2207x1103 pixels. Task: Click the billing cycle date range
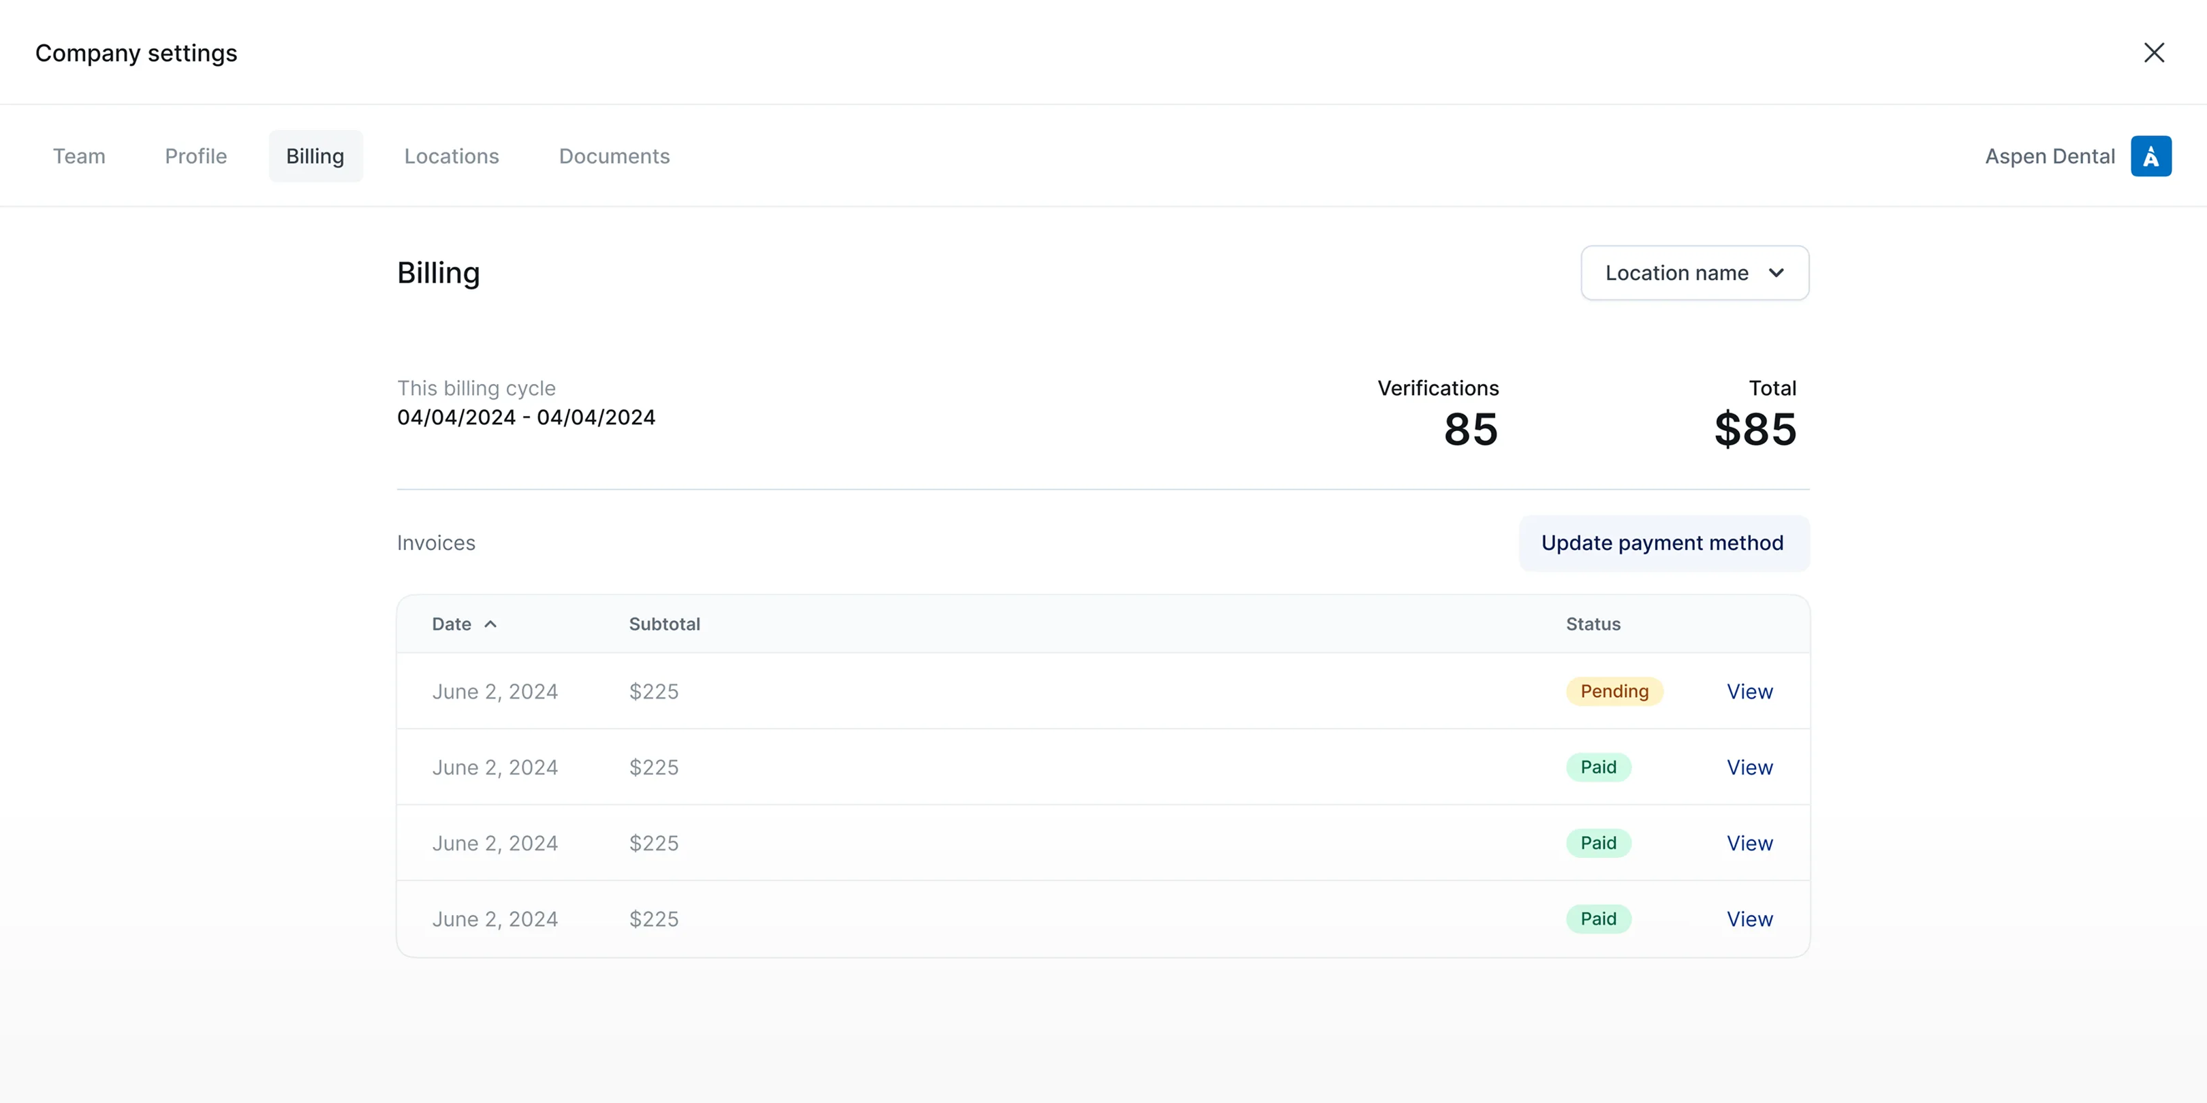(x=526, y=417)
